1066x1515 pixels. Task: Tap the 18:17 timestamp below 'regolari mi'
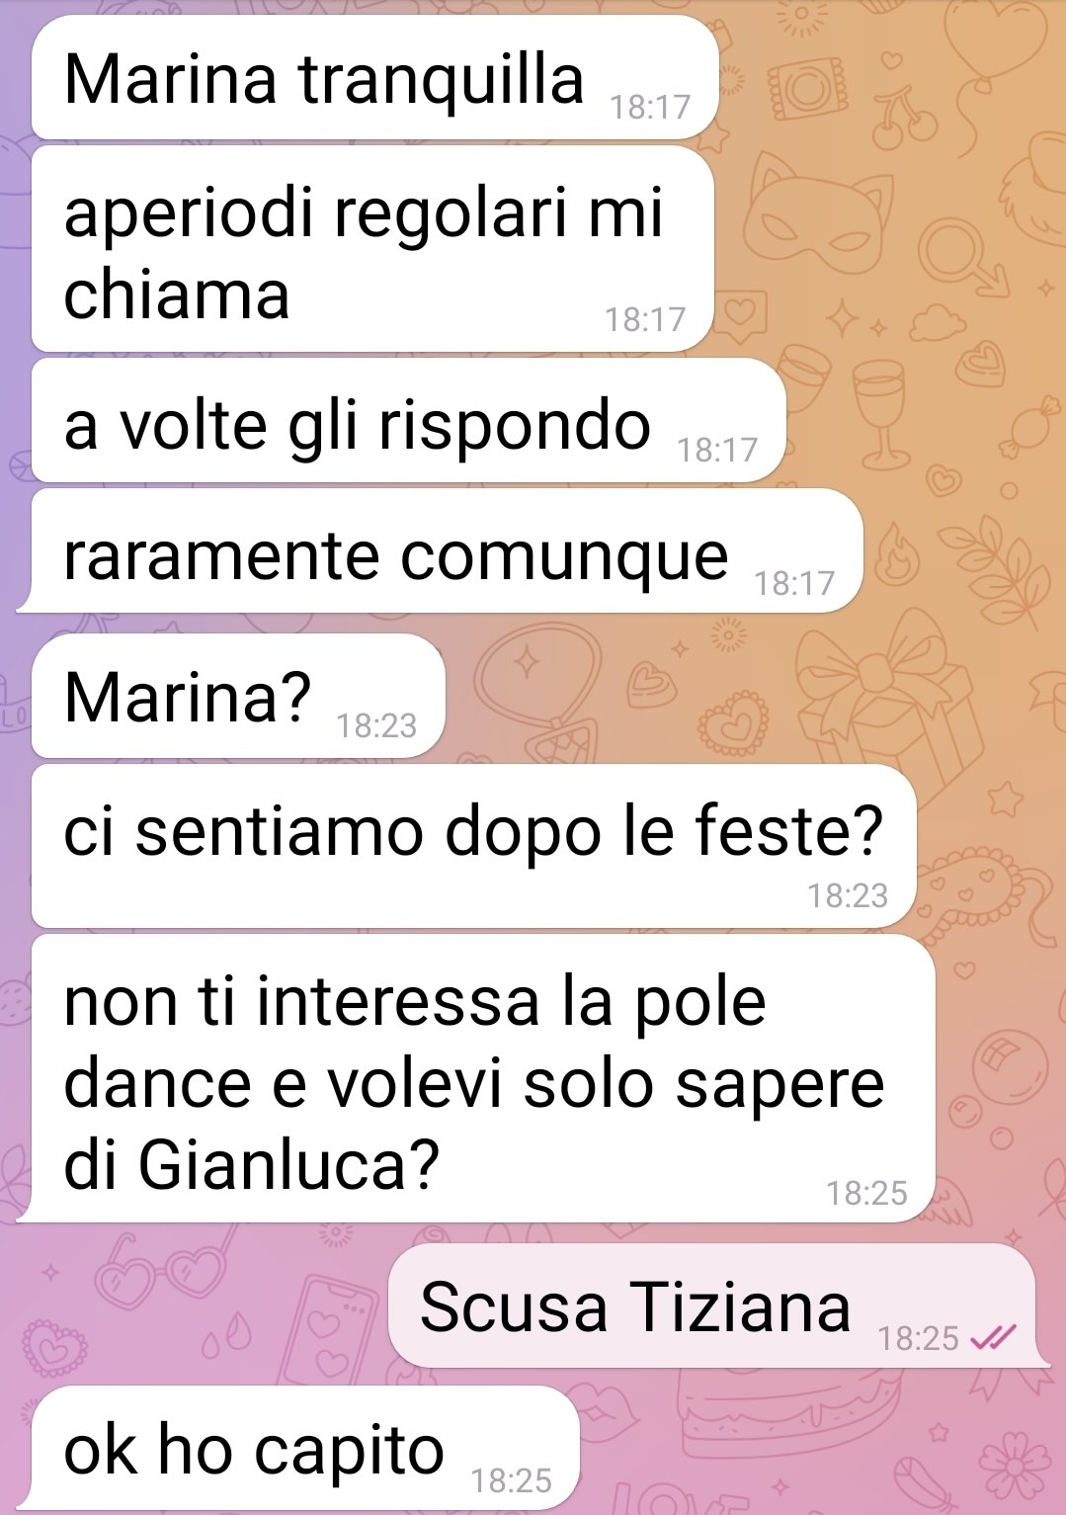pos(644,319)
